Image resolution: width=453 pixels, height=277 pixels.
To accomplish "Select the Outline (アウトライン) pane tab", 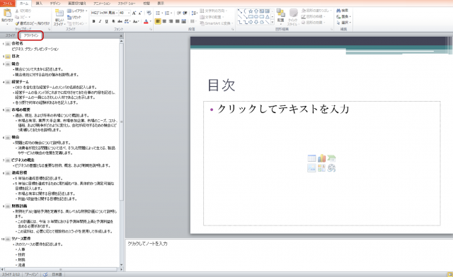I will pos(31,35).
